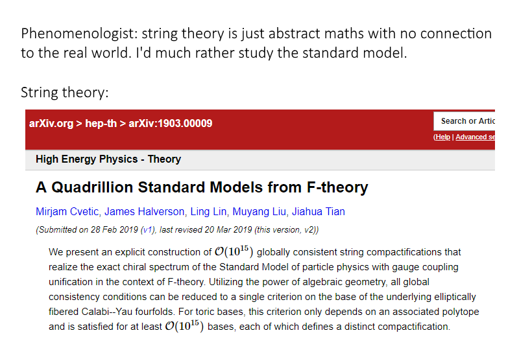
Task: Open author Jiahua Tian's page
Action: (x=319, y=211)
